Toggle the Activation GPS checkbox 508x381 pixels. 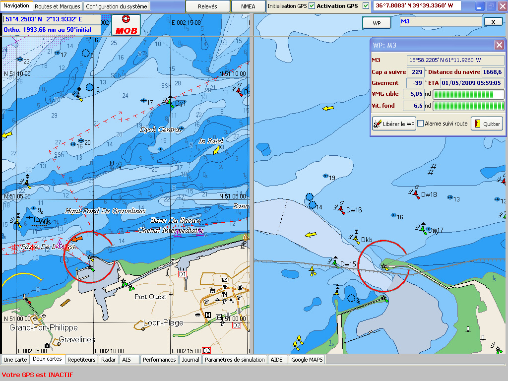[366, 6]
